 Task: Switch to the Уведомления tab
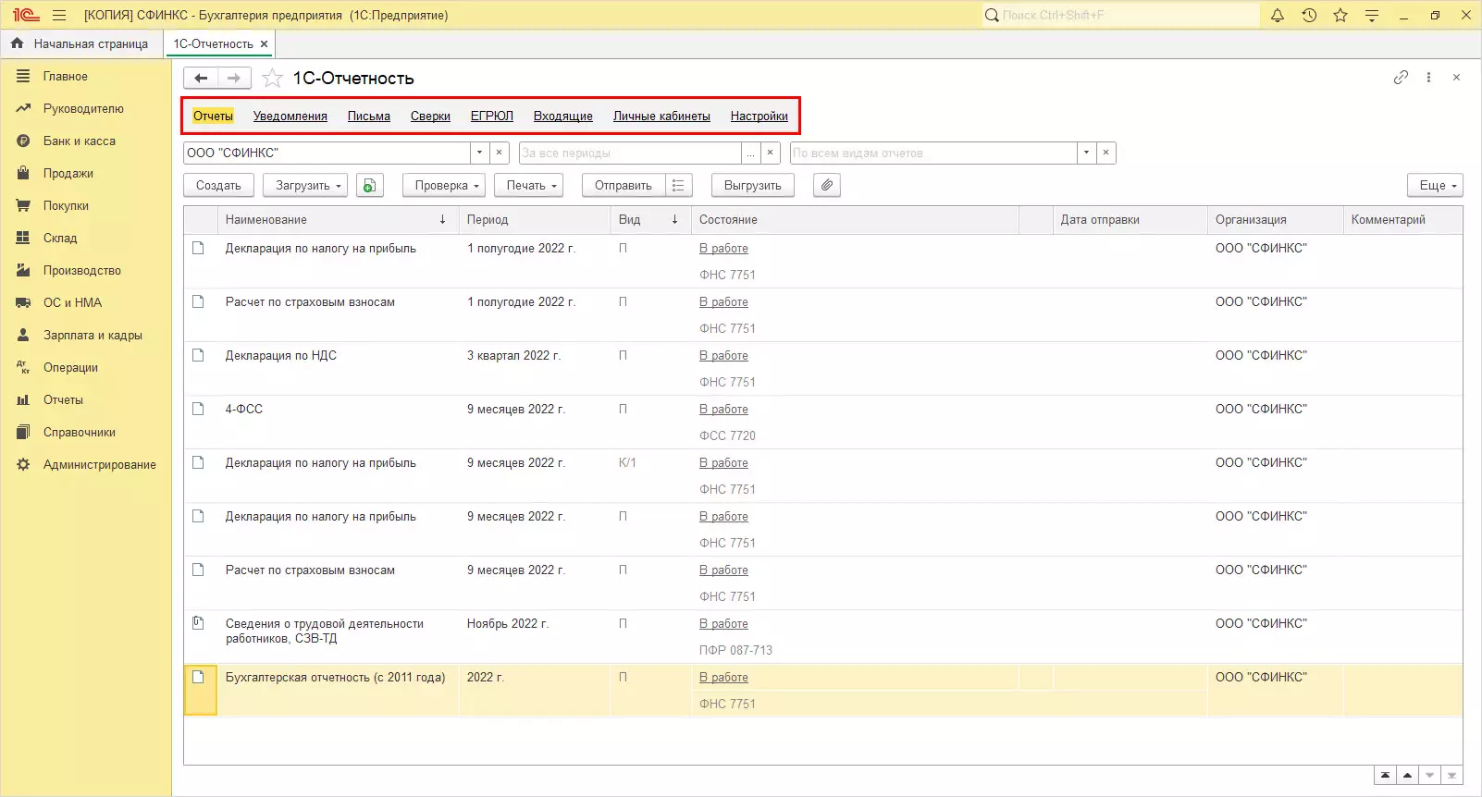[x=290, y=116]
